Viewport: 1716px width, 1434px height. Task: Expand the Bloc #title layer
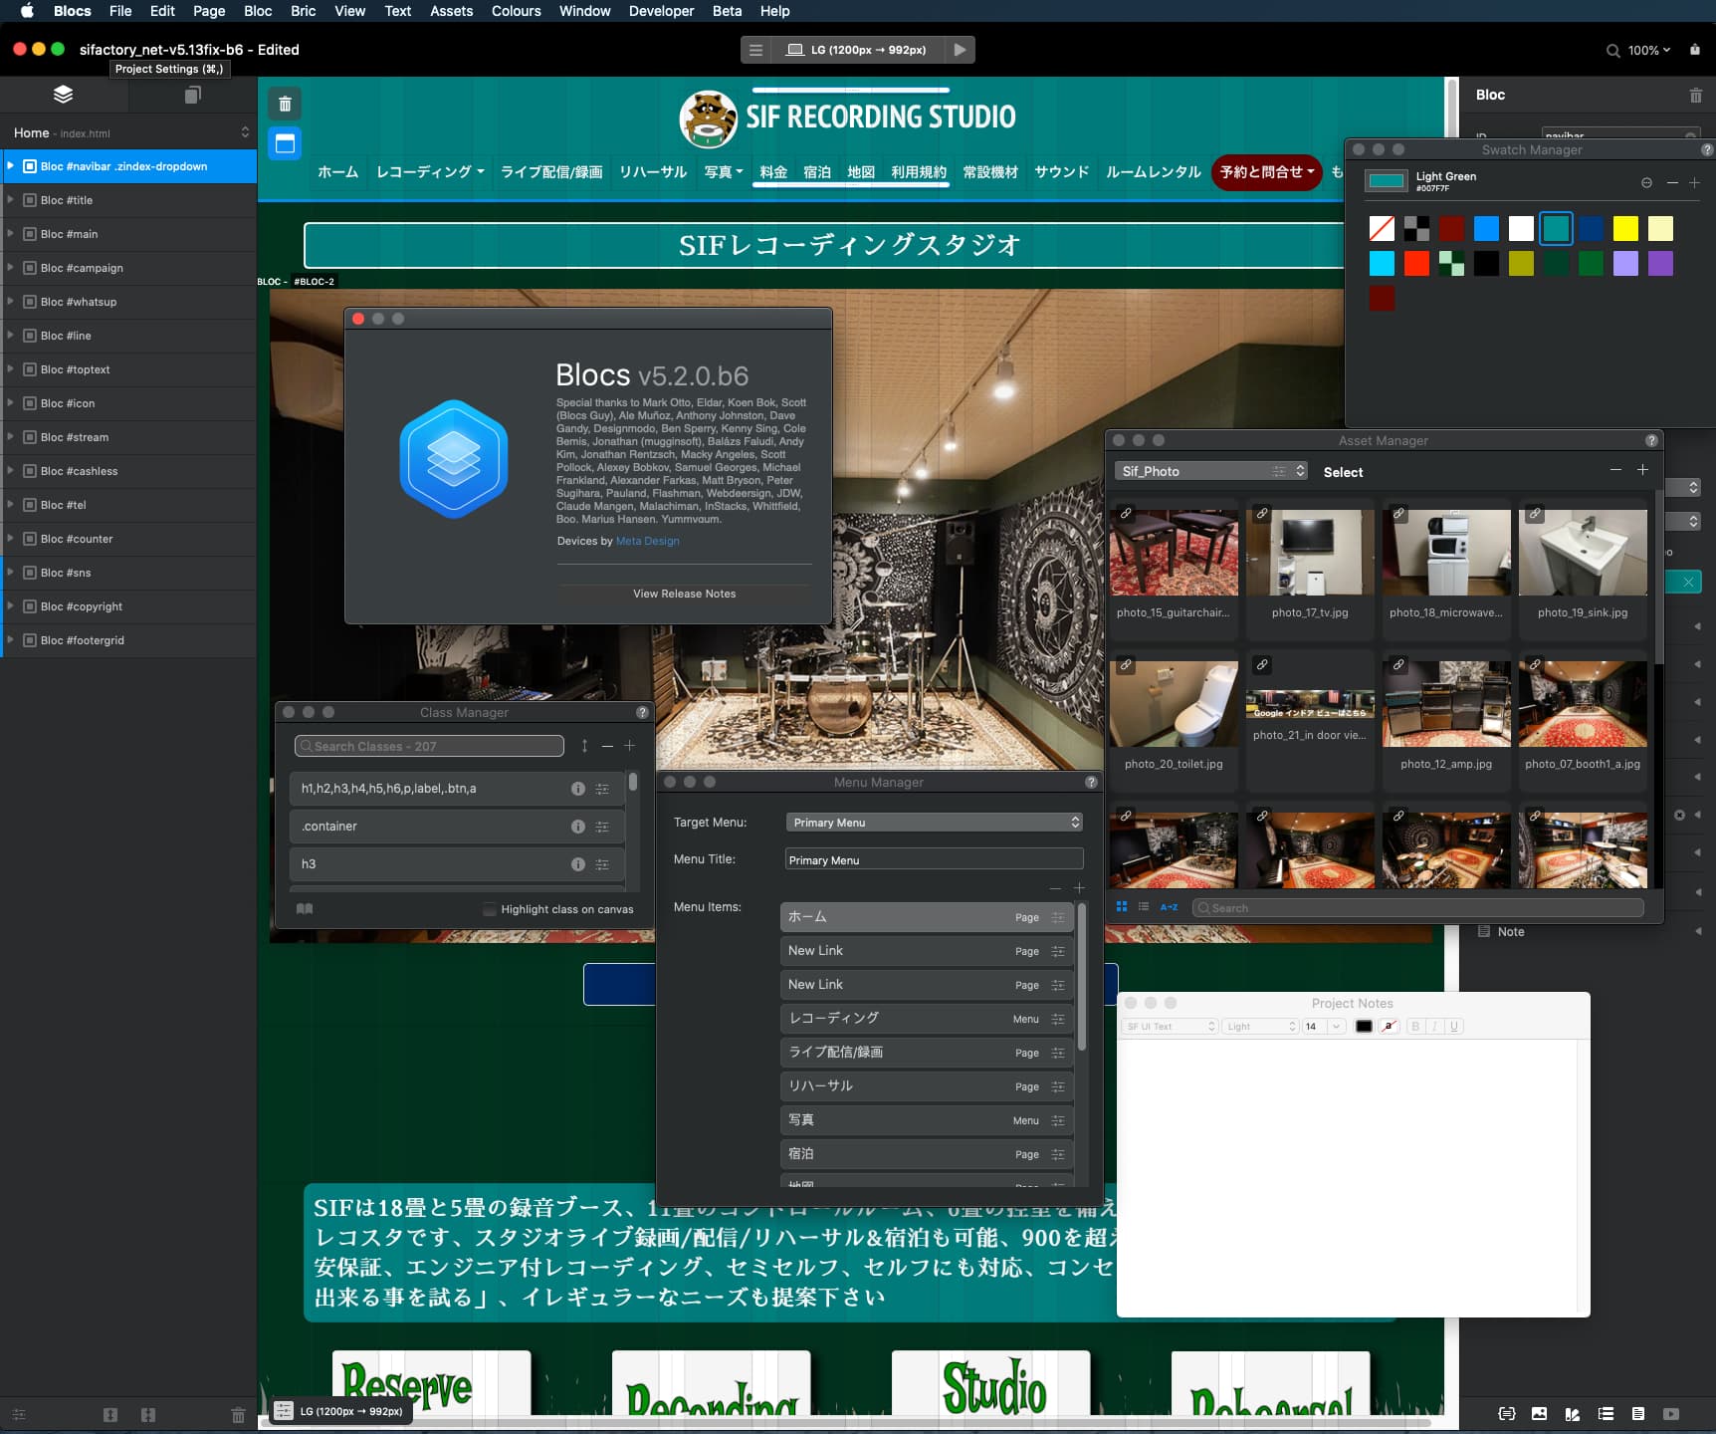(x=11, y=200)
